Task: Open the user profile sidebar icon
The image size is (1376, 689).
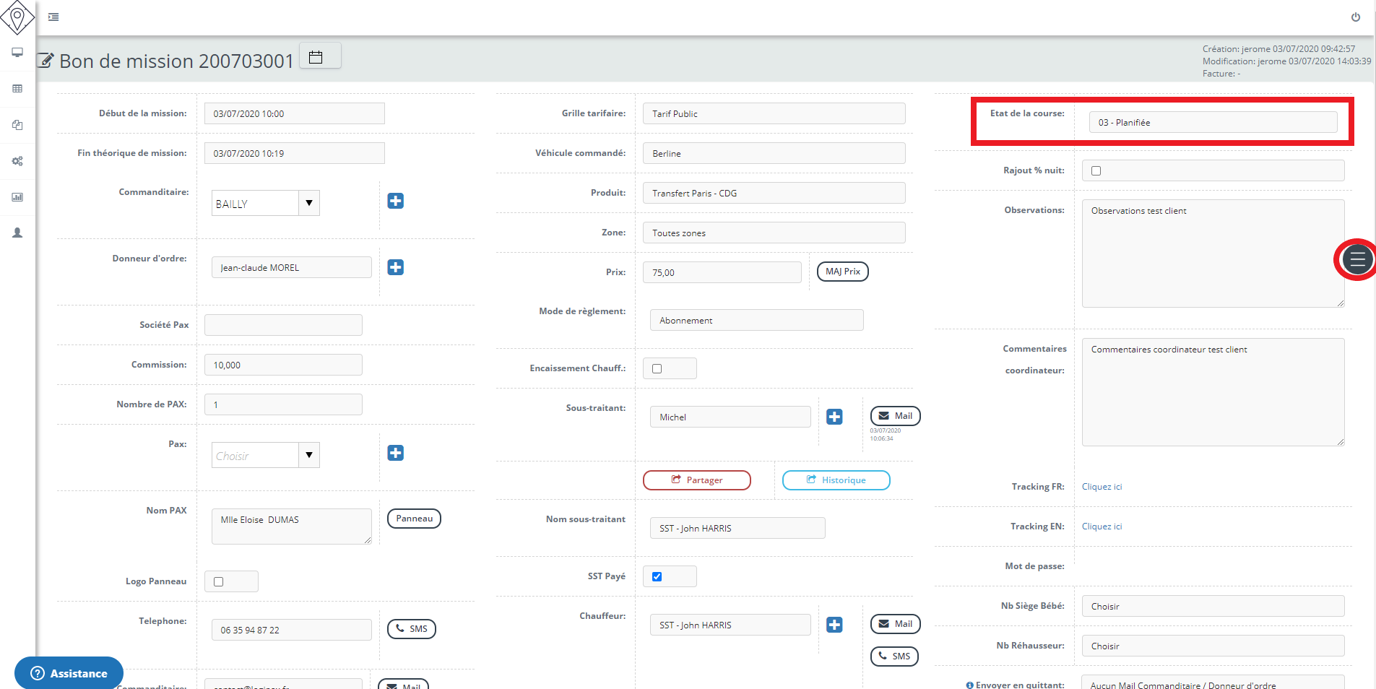Action: 17,233
